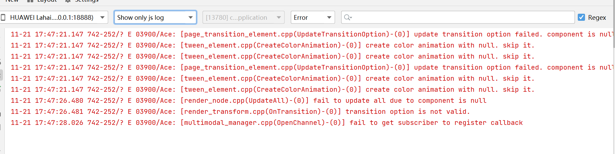This screenshot has height=154, width=615.
Task: Click the phone icon beside HUAWEI device
Action: [x=3, y=17]
